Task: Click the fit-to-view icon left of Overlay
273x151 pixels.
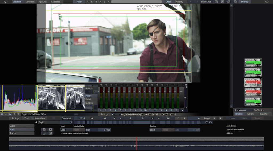Action: pos(235,2)
